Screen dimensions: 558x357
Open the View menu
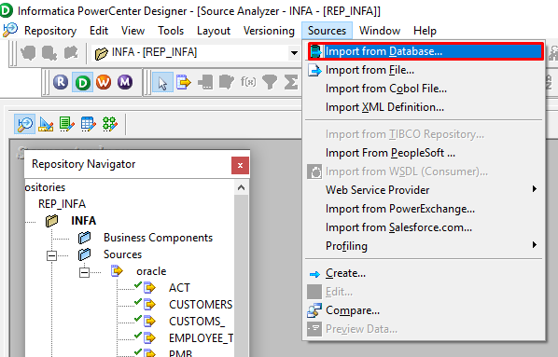[133, 31]
